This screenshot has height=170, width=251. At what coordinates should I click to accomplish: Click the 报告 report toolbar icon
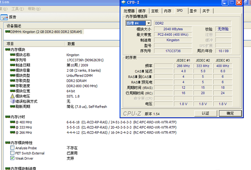[x=4, y=17]
